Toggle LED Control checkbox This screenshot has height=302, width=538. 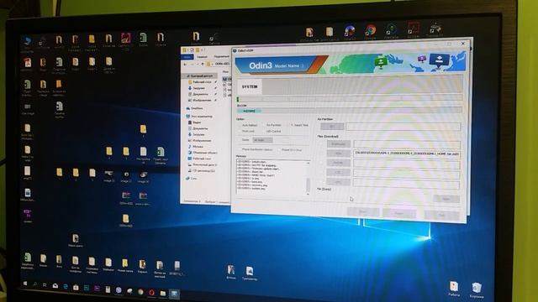coord(264,132)
